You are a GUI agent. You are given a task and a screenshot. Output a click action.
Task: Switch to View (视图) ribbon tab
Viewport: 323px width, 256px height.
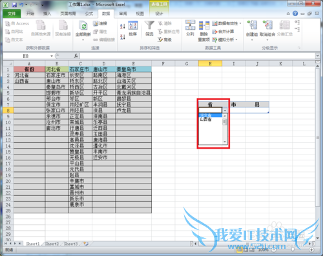pos(140,14)
